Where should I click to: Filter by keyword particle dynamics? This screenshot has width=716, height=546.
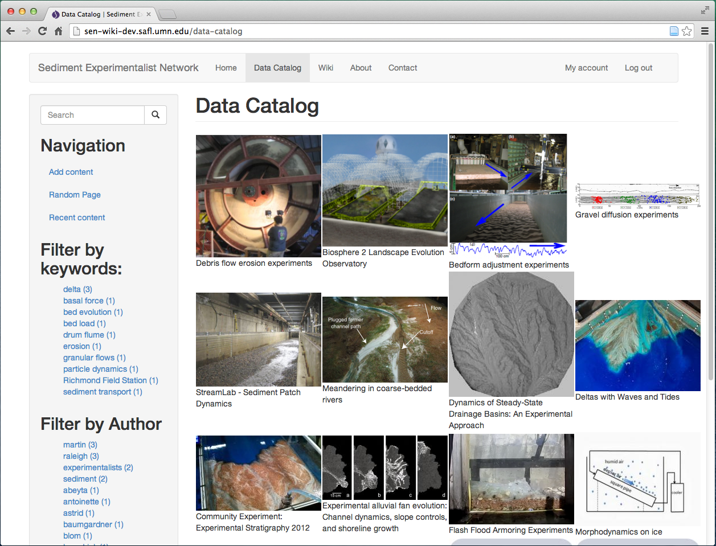(x=101, y=369)
